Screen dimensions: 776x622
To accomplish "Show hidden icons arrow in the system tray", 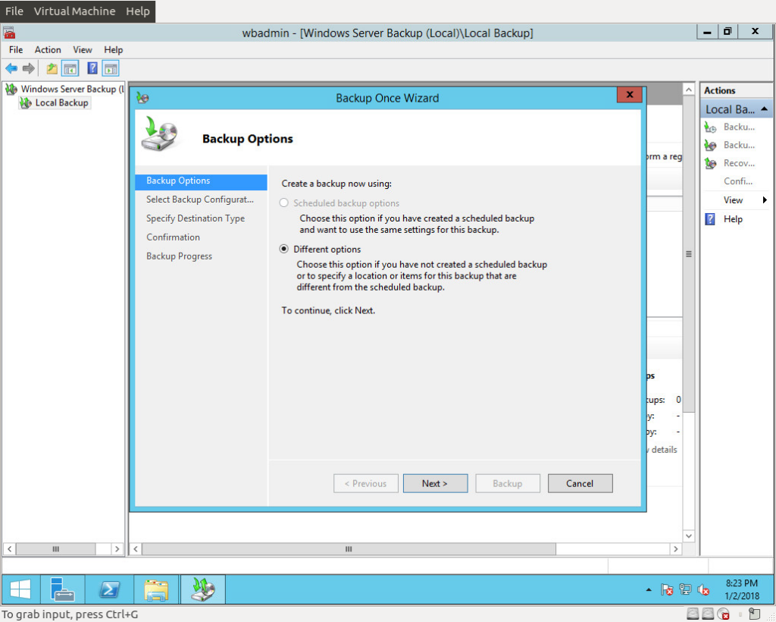I will (649, 589).
